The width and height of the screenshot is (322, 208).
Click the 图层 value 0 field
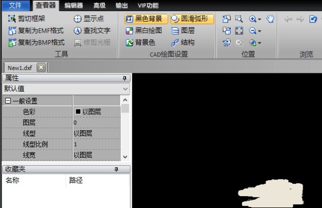(97, 122)
